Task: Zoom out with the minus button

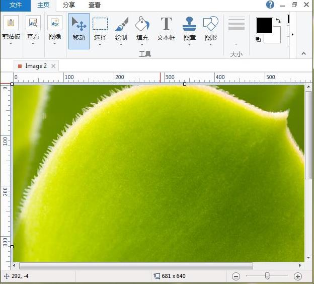Action: pyautogui.click(x=236, y=276)
